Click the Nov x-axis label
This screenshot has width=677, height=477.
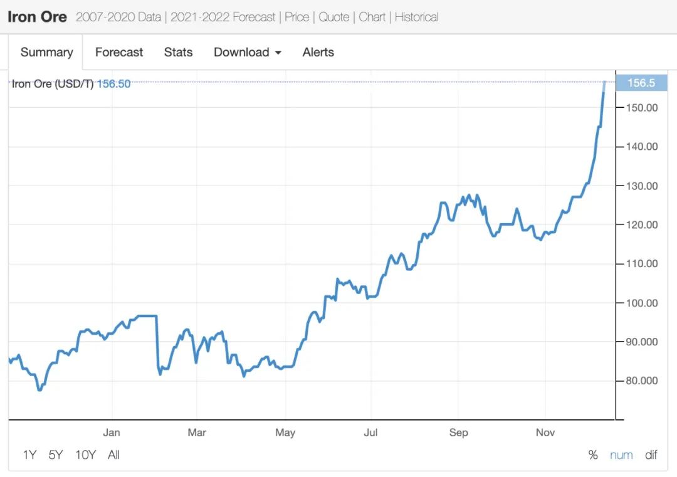545,432
